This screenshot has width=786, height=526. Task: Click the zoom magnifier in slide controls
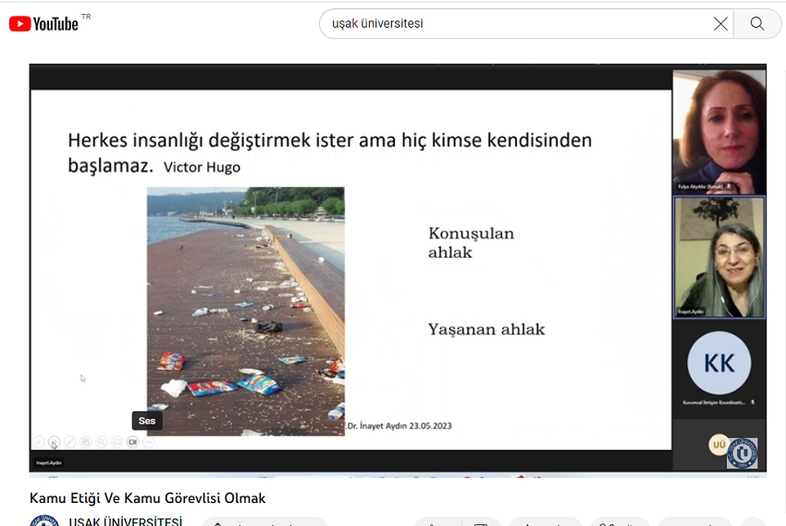(x=101, y=442)
